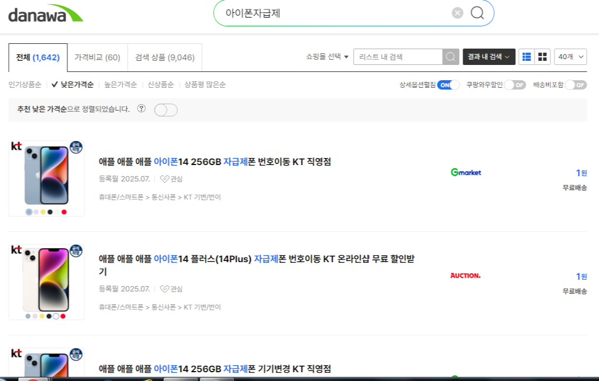The image size is (599, 381).
Task: Sort by 인기상품순
Action: point(25,85)
